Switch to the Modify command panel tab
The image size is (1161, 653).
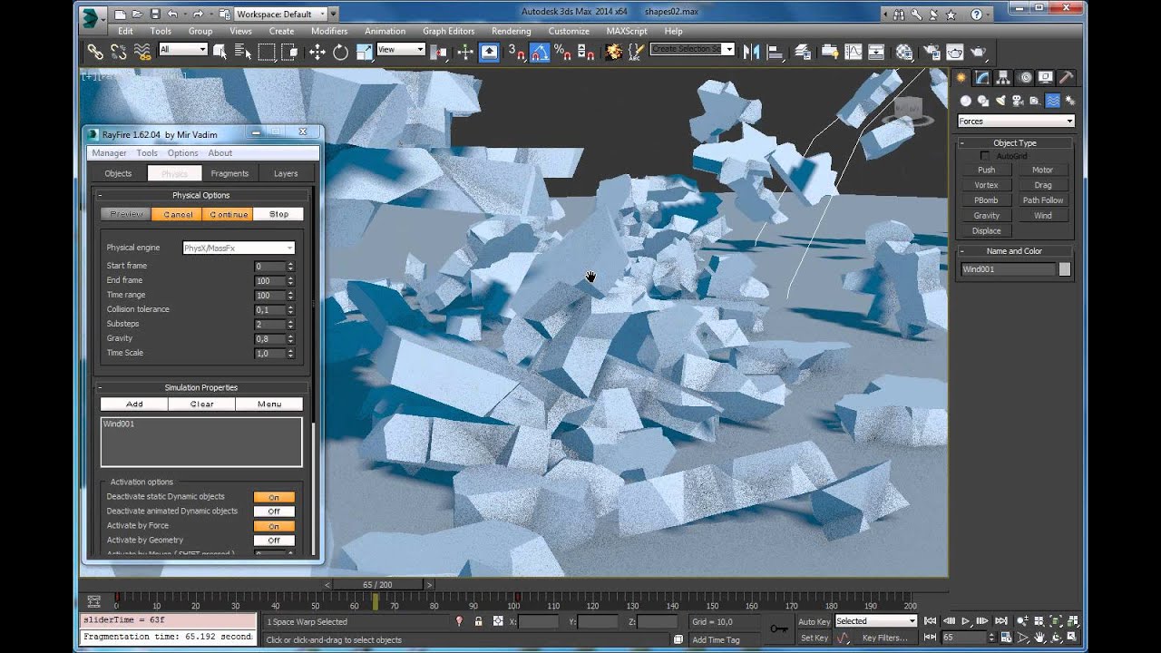982,78
